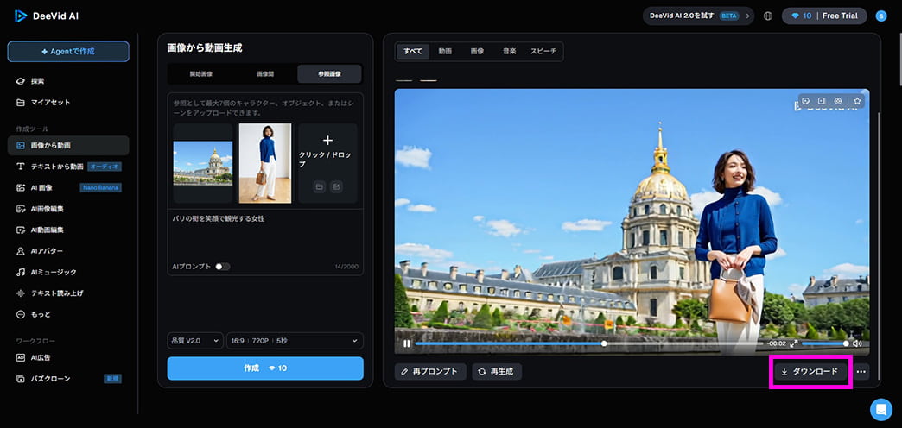The image size is (902, 428).
Task: Enter fullscreen video mode
Action: (x=794, y=343)
